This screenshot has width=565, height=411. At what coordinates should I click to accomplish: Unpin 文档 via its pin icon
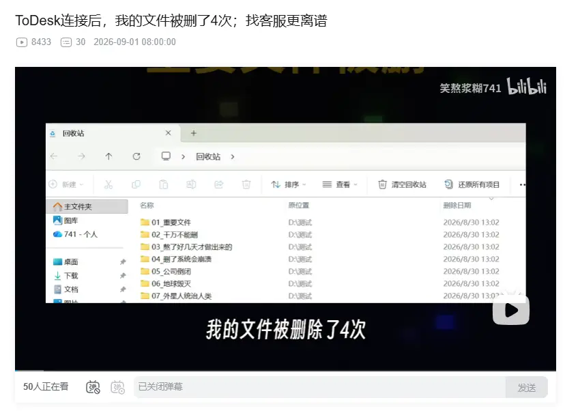point(123,289)
